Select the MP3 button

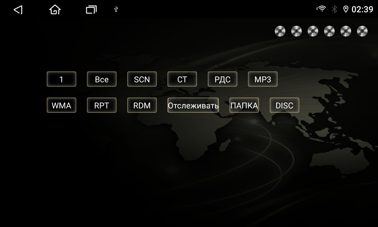(263, 79)
